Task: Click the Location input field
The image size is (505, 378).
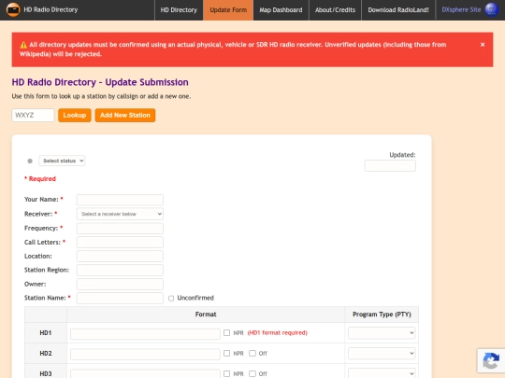Action: pos(120,256)
